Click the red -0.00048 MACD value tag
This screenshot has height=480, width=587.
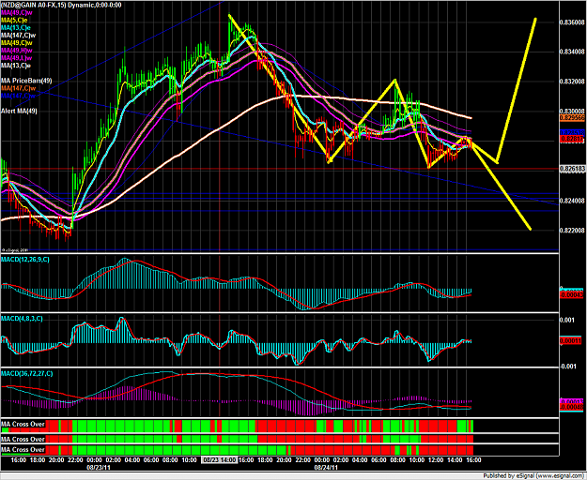pyautogui.click(x=571, y=408)
